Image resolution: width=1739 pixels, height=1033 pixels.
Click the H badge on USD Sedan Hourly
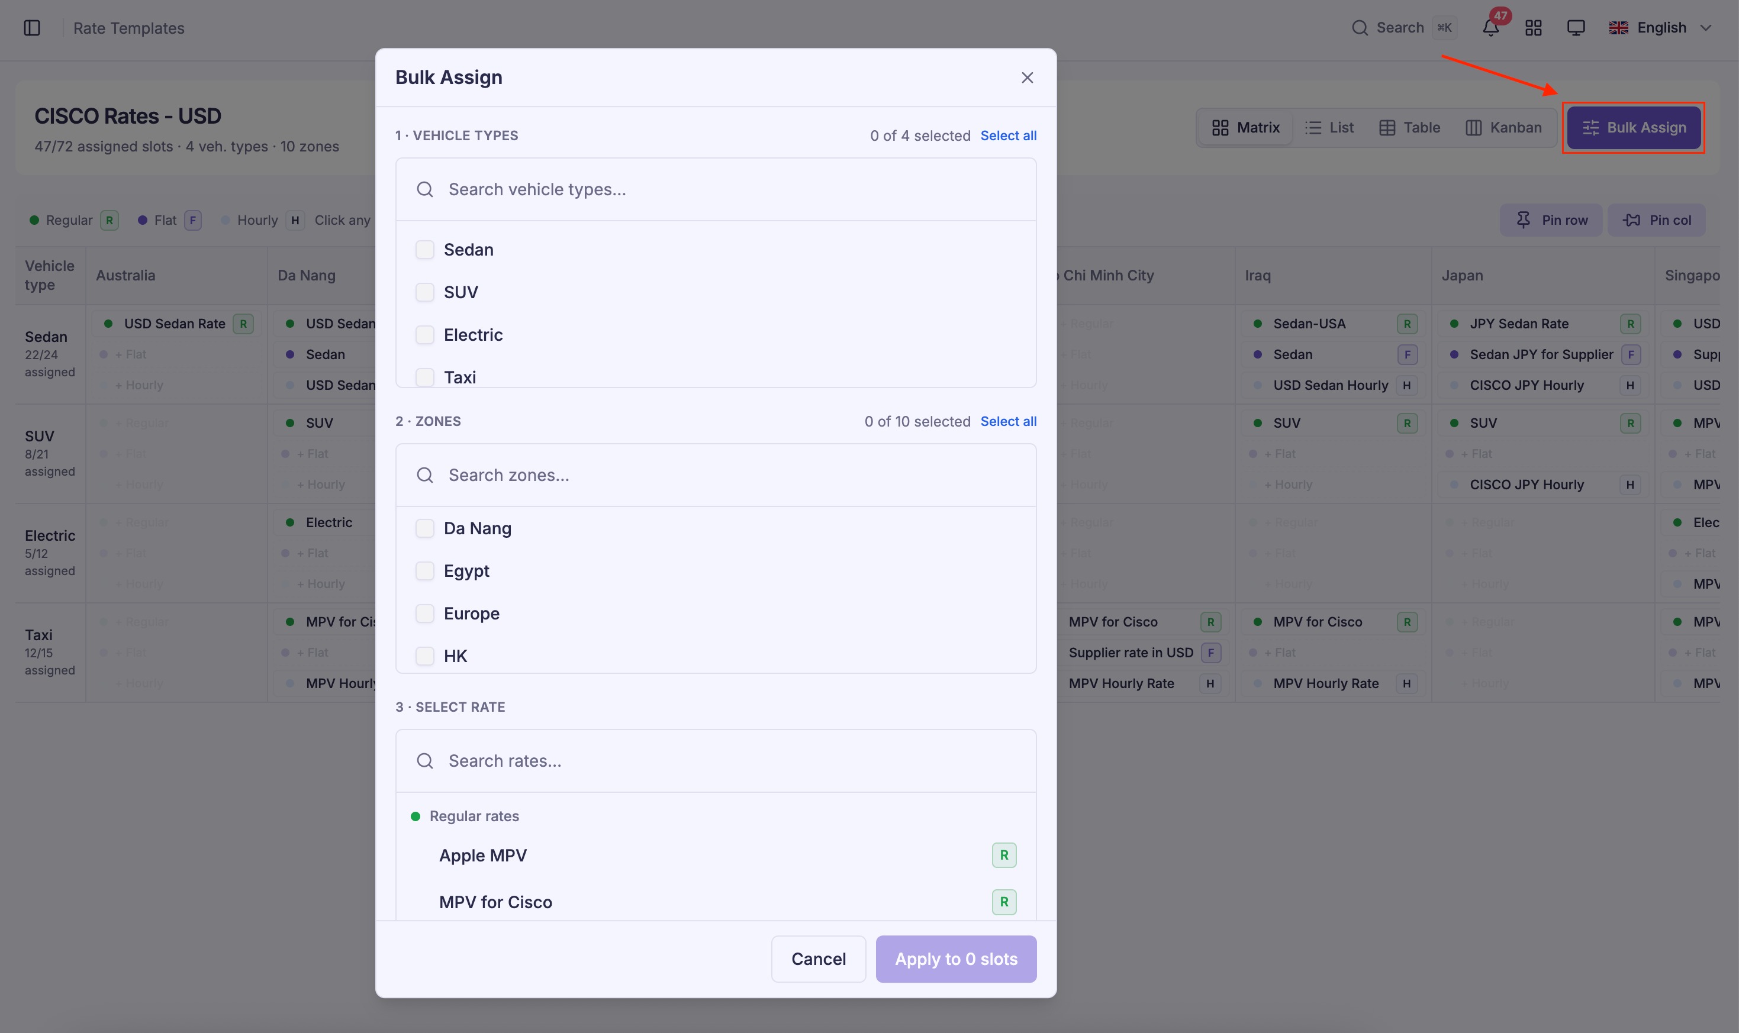coord(1406,385)
